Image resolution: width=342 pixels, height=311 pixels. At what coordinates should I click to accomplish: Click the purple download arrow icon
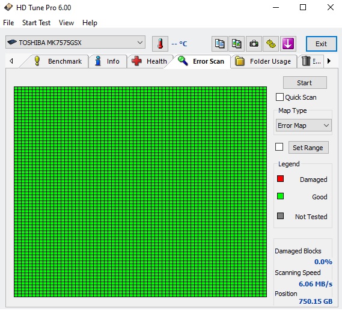point(288,44)
